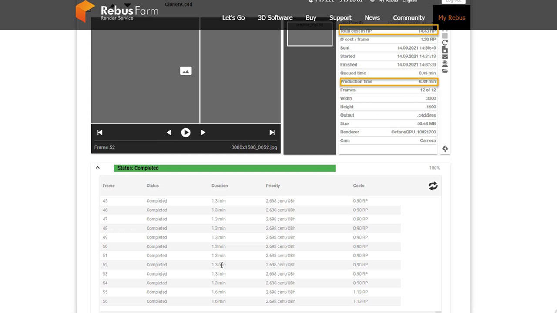Click 1.6 min duration of frame 56
Viewport: 557px width, 313px height.
coord(218,301)
